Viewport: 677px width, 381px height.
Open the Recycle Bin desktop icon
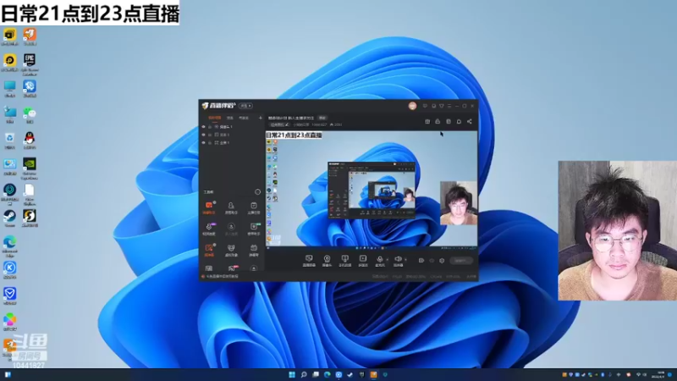click(9, 141)
